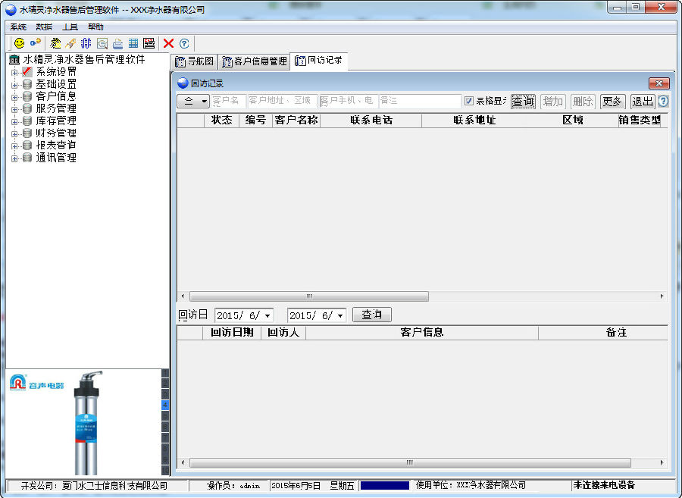682x498 pixels.
Task: Click the globe icon in 回访记录 title bar
Action: (x=183, y=83)
